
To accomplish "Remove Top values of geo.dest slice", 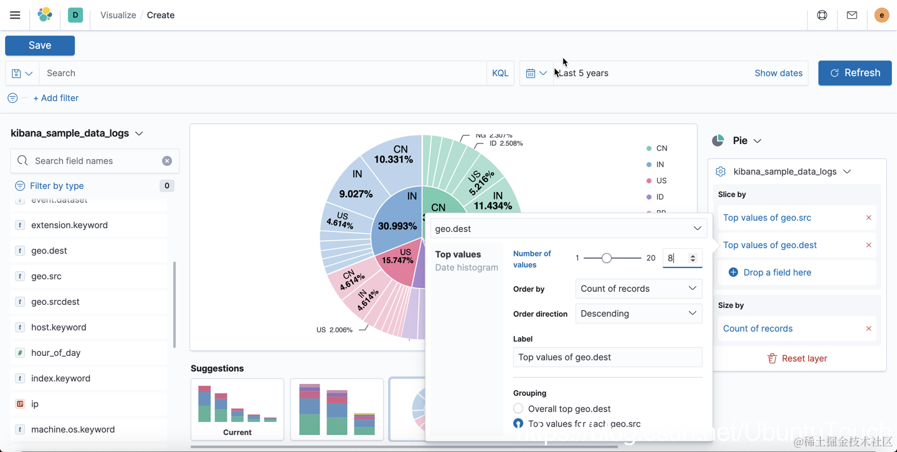I will point(868,245).
